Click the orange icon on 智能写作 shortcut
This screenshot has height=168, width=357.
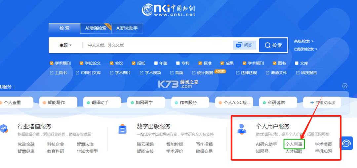click(x=44, y=103)
